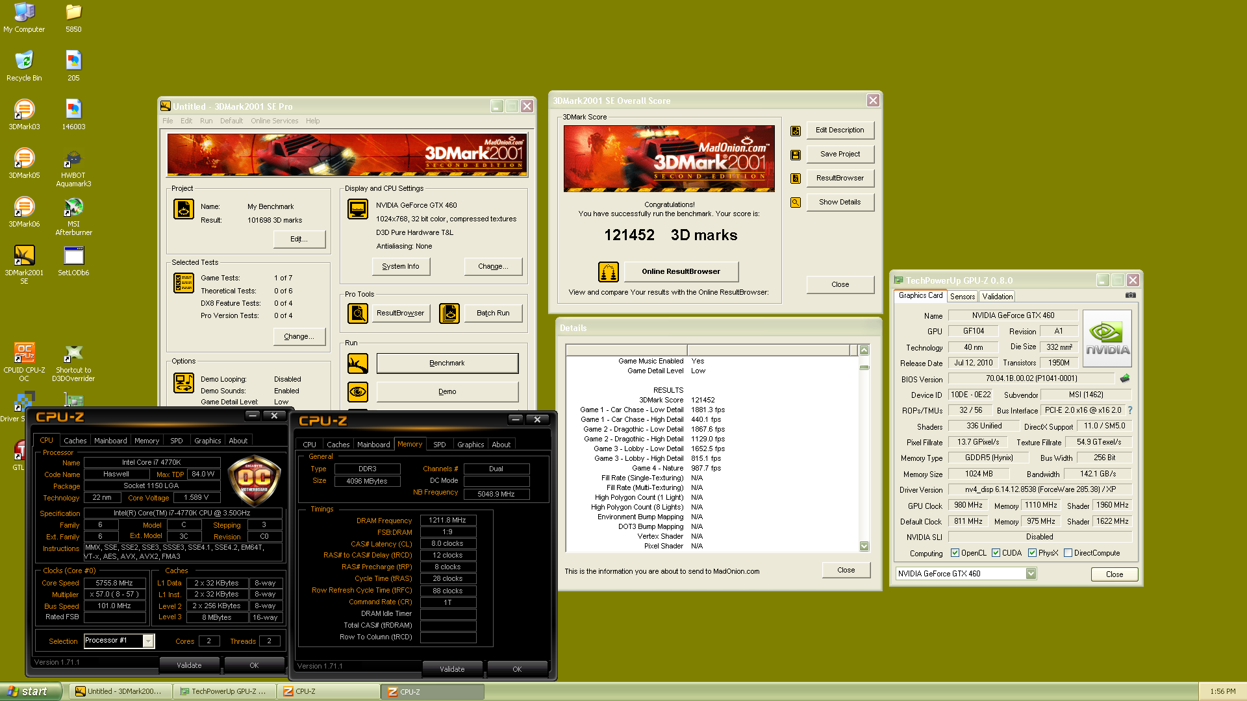Open the File menu in 3DMark2001
The image size is (1247, 701).
(168, 121)
